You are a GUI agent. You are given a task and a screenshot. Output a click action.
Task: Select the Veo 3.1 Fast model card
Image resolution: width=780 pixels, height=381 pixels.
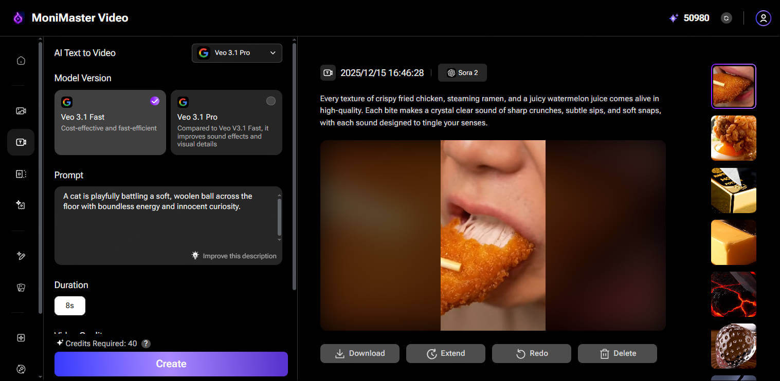[110, 123]
